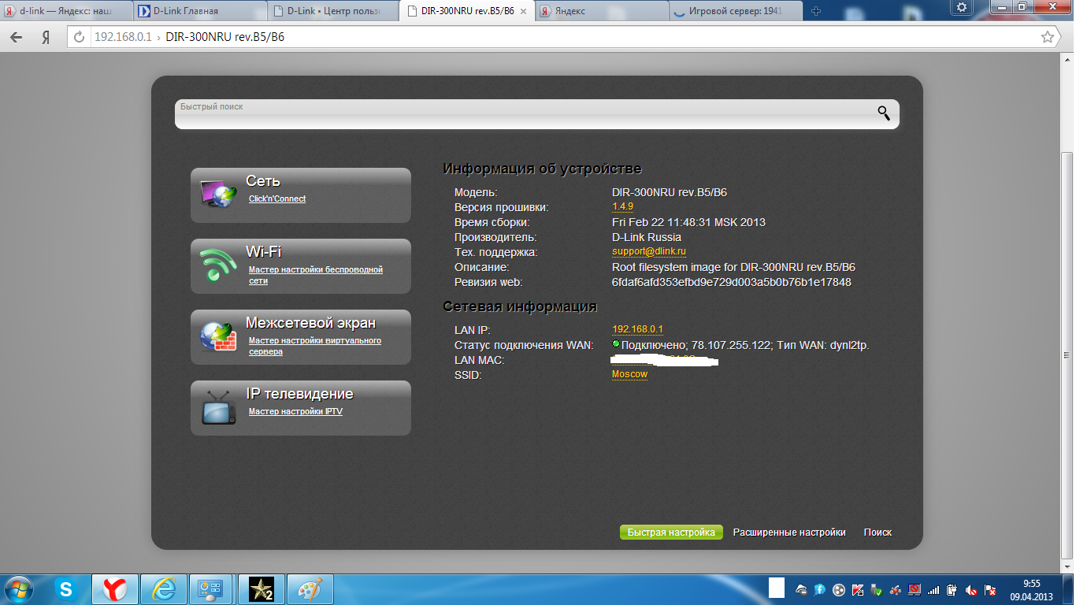Viewport: 1076px width, 605px height.
Task: Open Мастер настройки IPTV link
Action: coord(295,412)
